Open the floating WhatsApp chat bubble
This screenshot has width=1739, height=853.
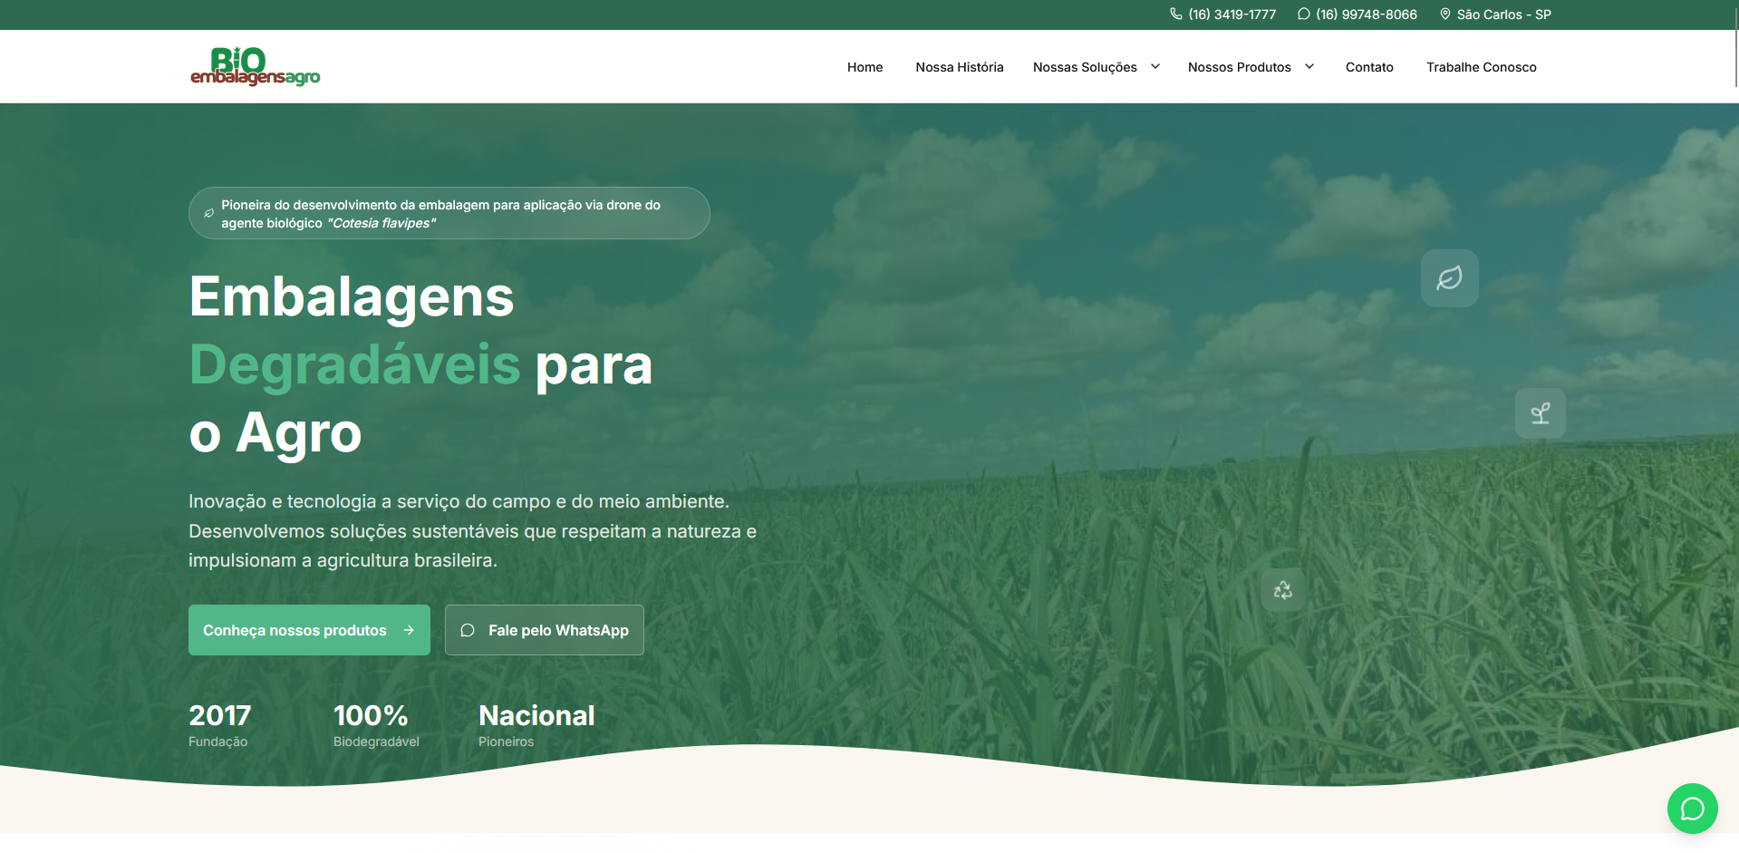[x=1691, y=808]
